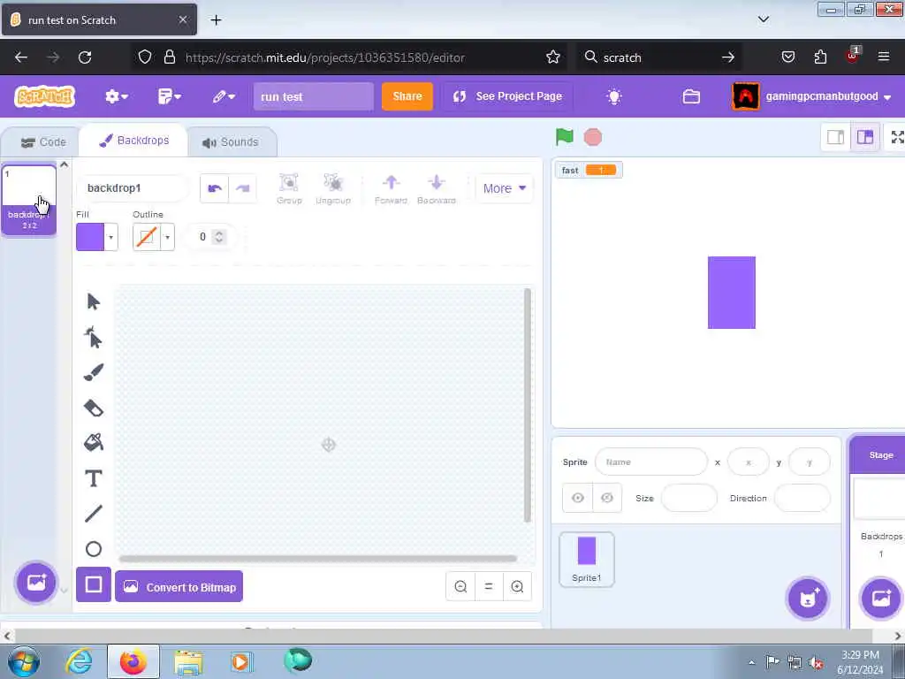The width and height of the screenshot is (905, 679).
Task: Click the purple Fill color swatch
Action: pos(90,237)
